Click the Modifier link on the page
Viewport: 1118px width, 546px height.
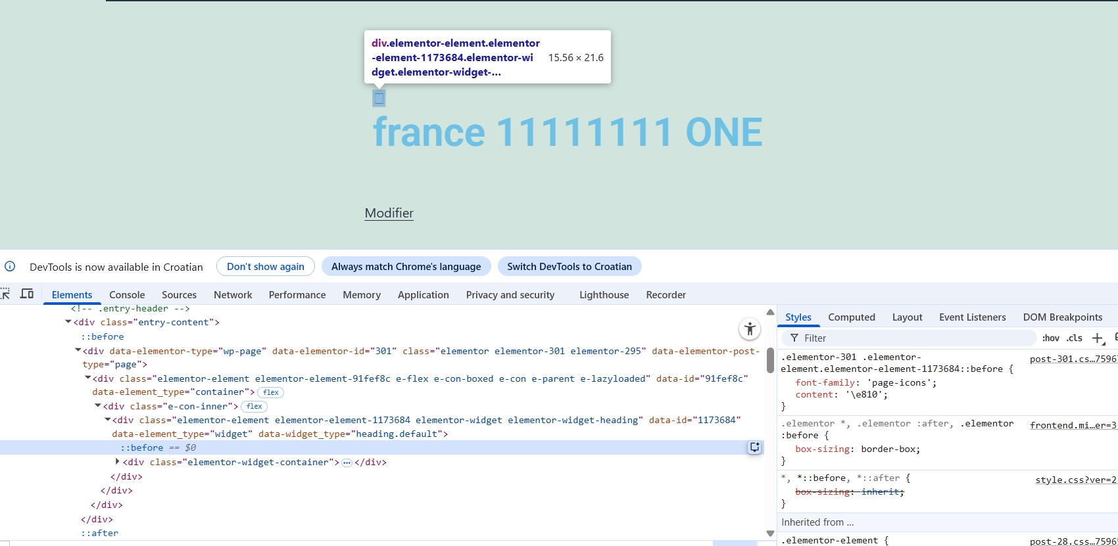click(389, 213)
